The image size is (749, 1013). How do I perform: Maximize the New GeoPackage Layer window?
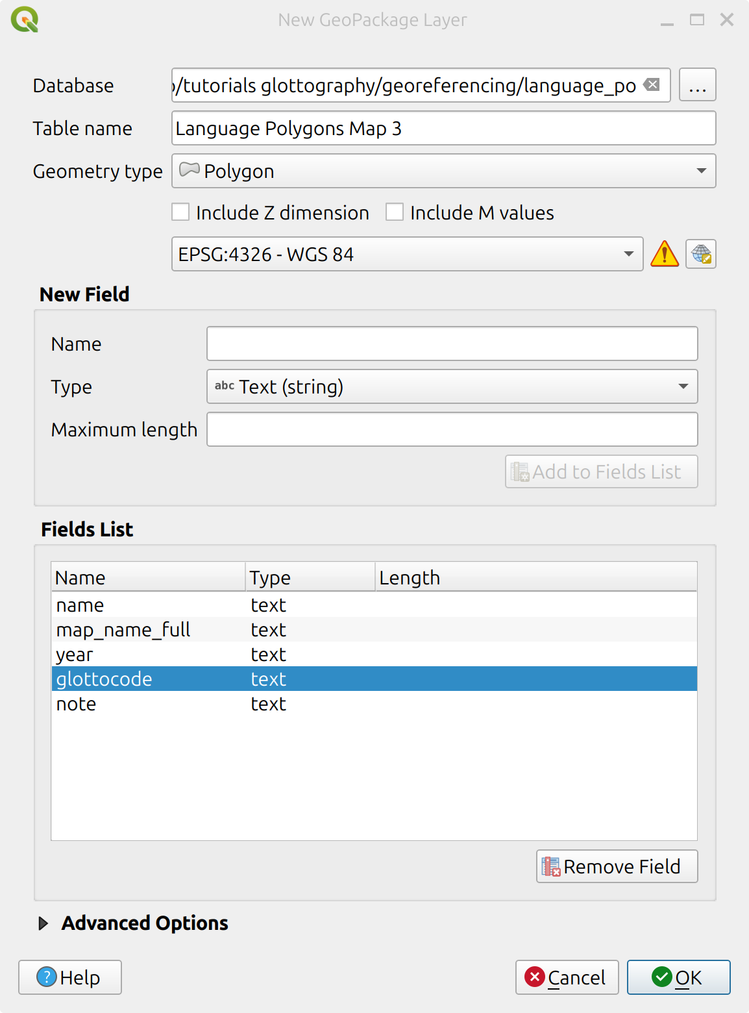tap(696, 20)
